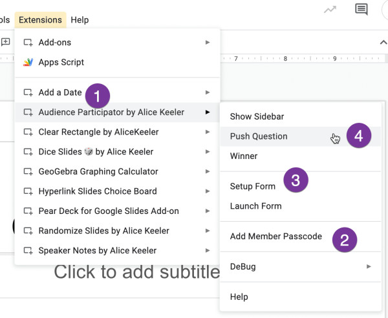The height and width of the screenshot is (318, 388).
Task: Click icon beside Hyperlink Slides Choice Board
Action: pos(28,191)
